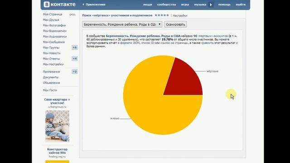Screen dimensions: 290x163
Task: Click the живые chart label
Action: click(115, 119)
